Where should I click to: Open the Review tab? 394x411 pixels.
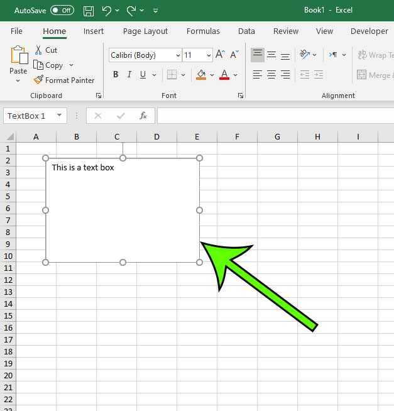(x=286, y=31)
